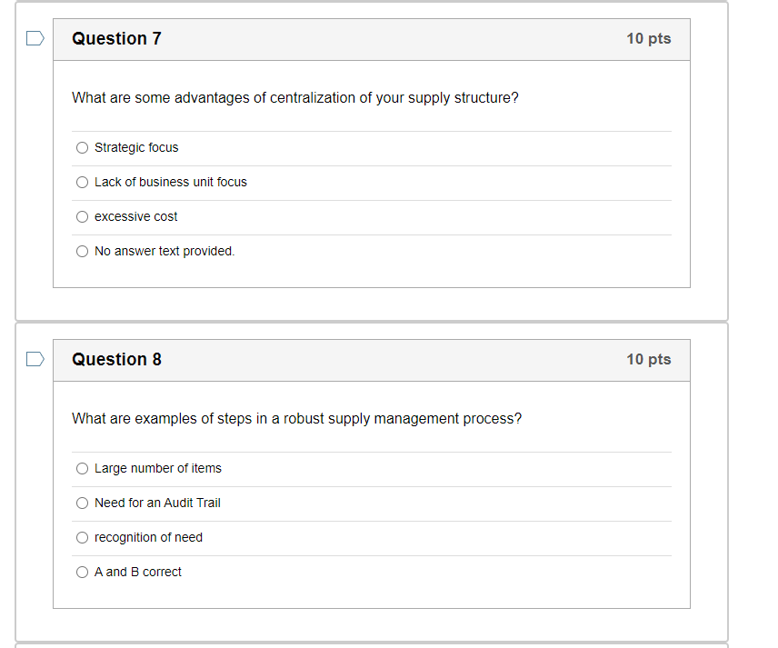Click the robust supply management question text
The height and width of the screenshot is (648, 778).
296,418
